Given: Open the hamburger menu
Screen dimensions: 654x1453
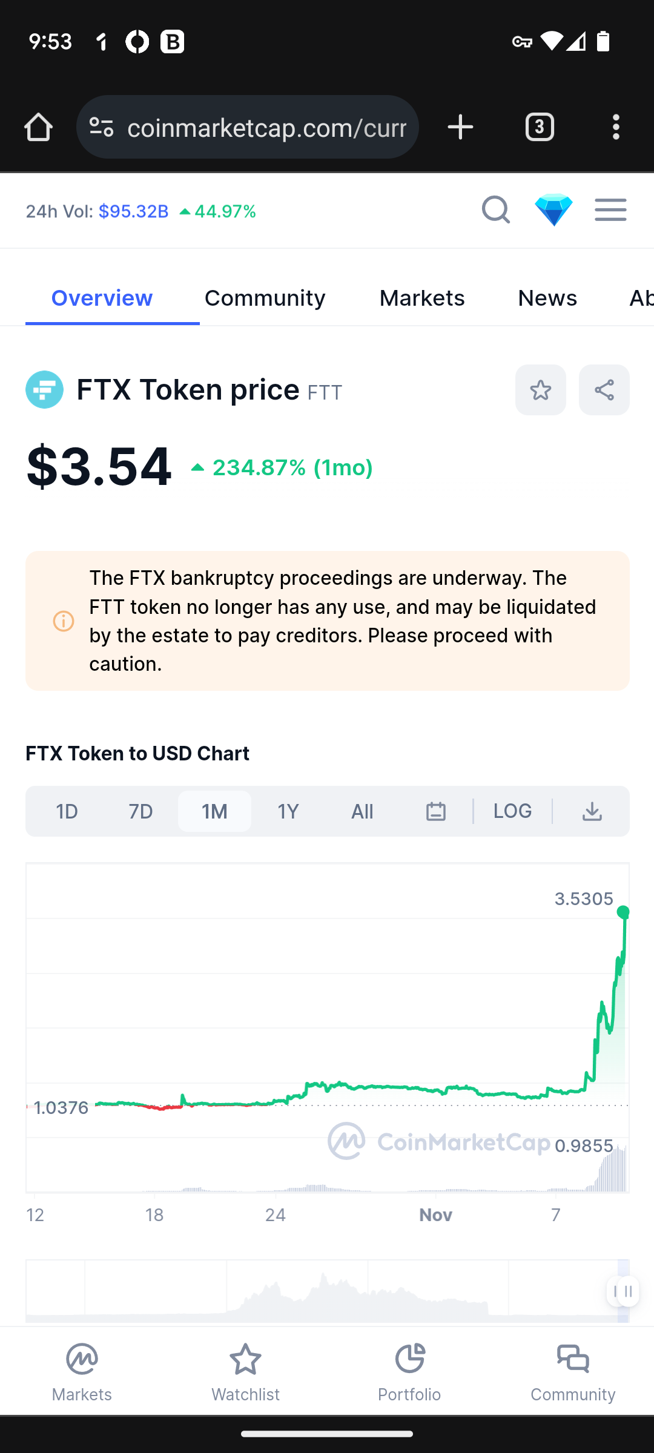Looking at the screenshot, I should [x=610, y=210].
